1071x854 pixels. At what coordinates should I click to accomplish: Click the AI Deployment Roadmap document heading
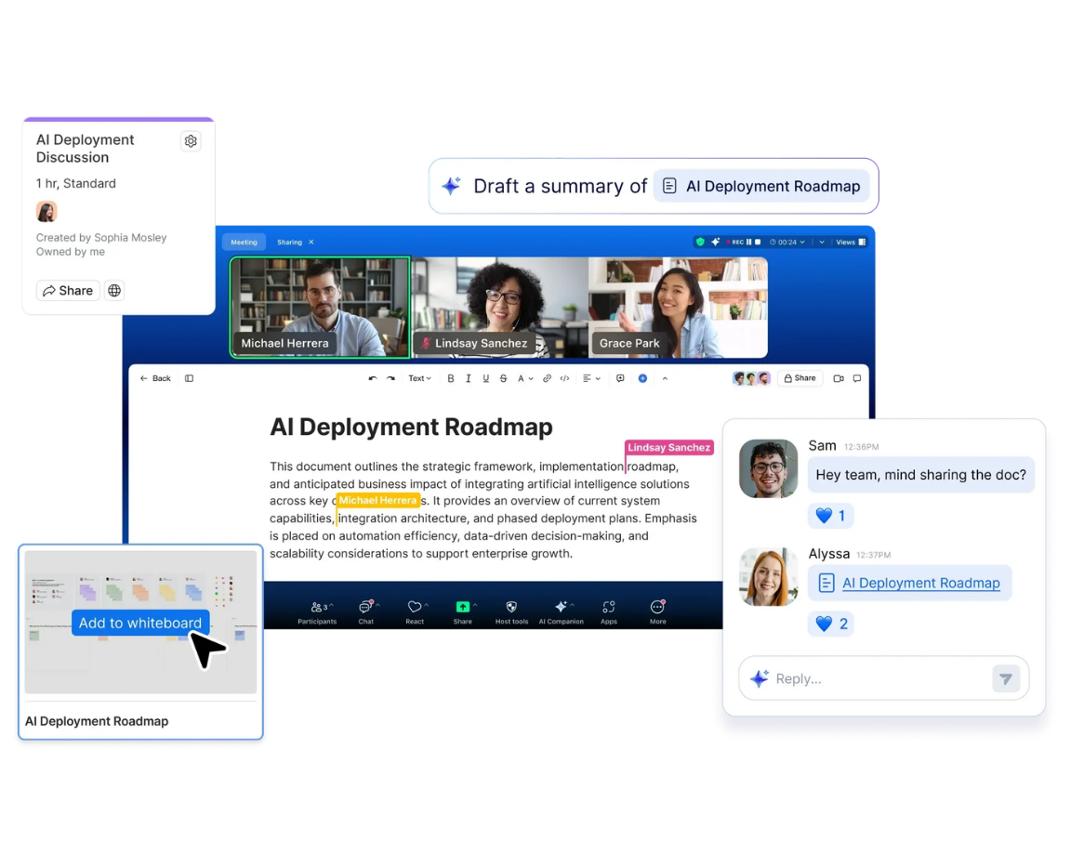[x=411, y=427]
